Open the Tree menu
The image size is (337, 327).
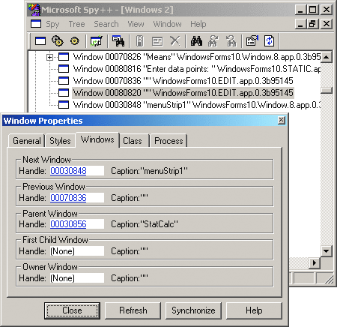coord(76,24)
